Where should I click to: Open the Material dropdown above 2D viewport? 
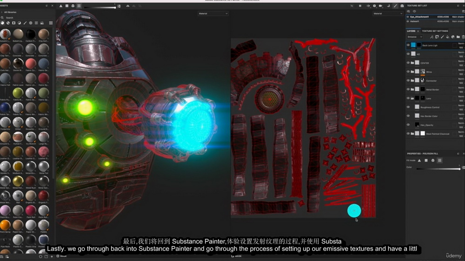point(388,13)
